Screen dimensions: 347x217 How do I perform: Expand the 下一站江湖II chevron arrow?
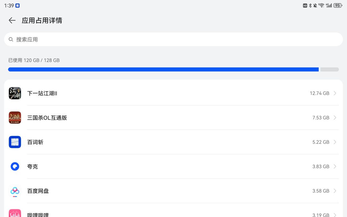[335, 93]
